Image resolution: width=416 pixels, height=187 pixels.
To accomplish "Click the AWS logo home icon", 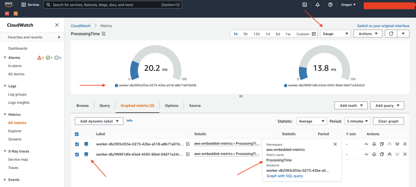I will [9, 4].
